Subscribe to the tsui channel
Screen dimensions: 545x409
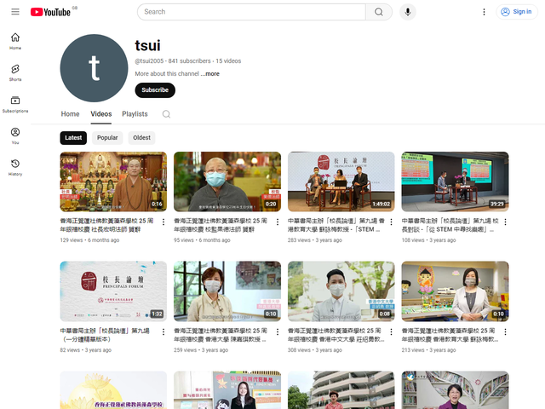tap(155, 90)
